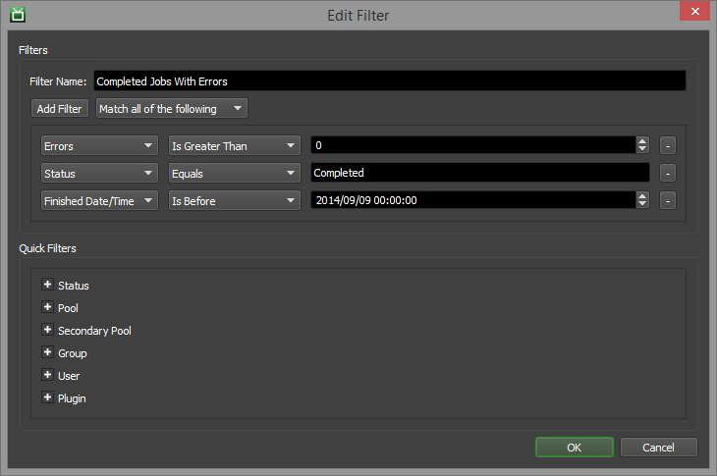Expand the User quick filter
The height and width of the screenshot is (476, 717).
pyautogui.click(x=47, y=375)
